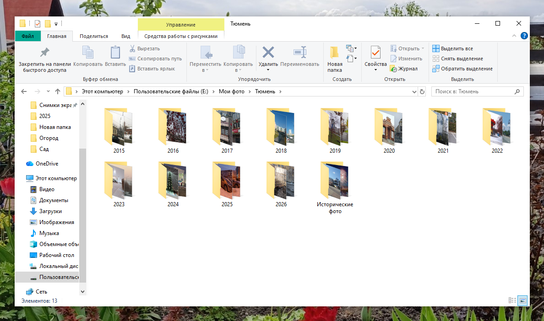Click the Журнал history button
The height and width of the screenshot is (321, 544).
point(404,69)
